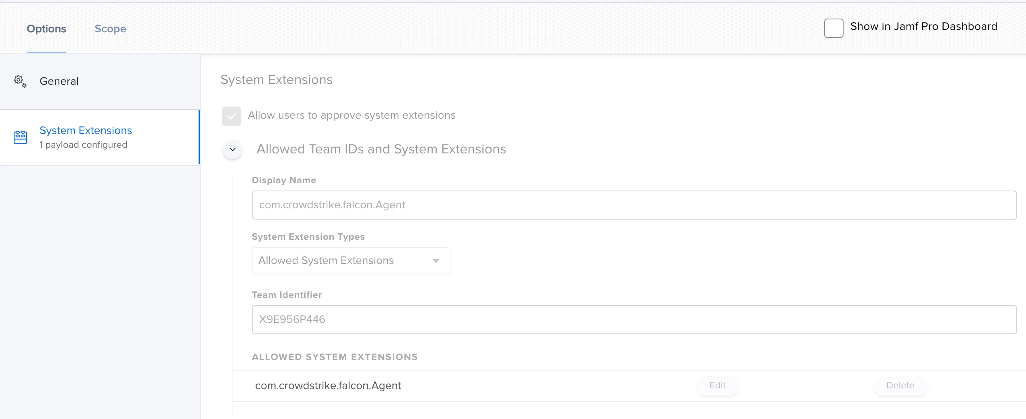Click the System Extensions payload icon
The height and width of the screenshot is (419, 1026).
tap(20, 137)
